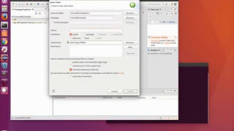Screen dimensions: 234x131
Task: Click Collapse All icon in Package Explorer
Action: click(x=36, y=13)
